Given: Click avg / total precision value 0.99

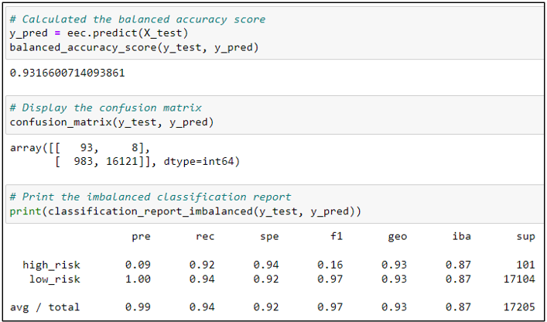Looking at the screenshot, I should (138, 307).
